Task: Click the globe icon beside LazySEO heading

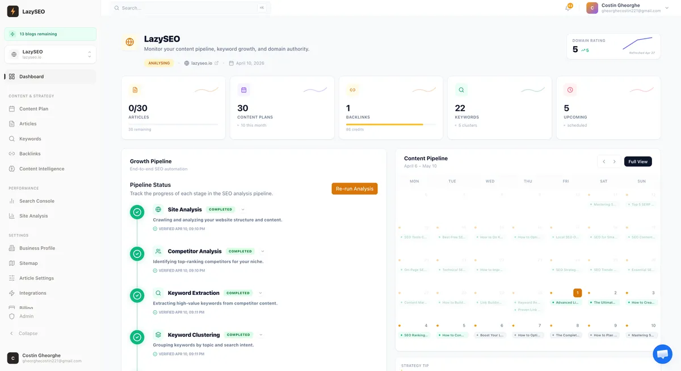Action: [130, 42]
